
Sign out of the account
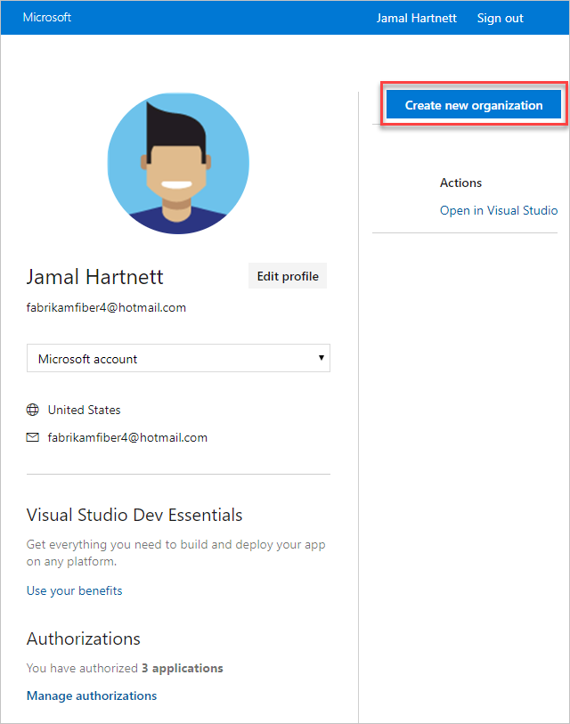[x=500, y=18]
